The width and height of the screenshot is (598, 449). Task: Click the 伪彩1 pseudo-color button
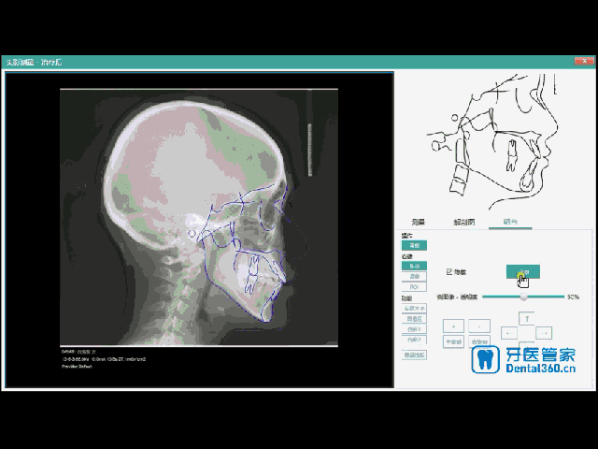pyautogui.click(x=414, y=329)
